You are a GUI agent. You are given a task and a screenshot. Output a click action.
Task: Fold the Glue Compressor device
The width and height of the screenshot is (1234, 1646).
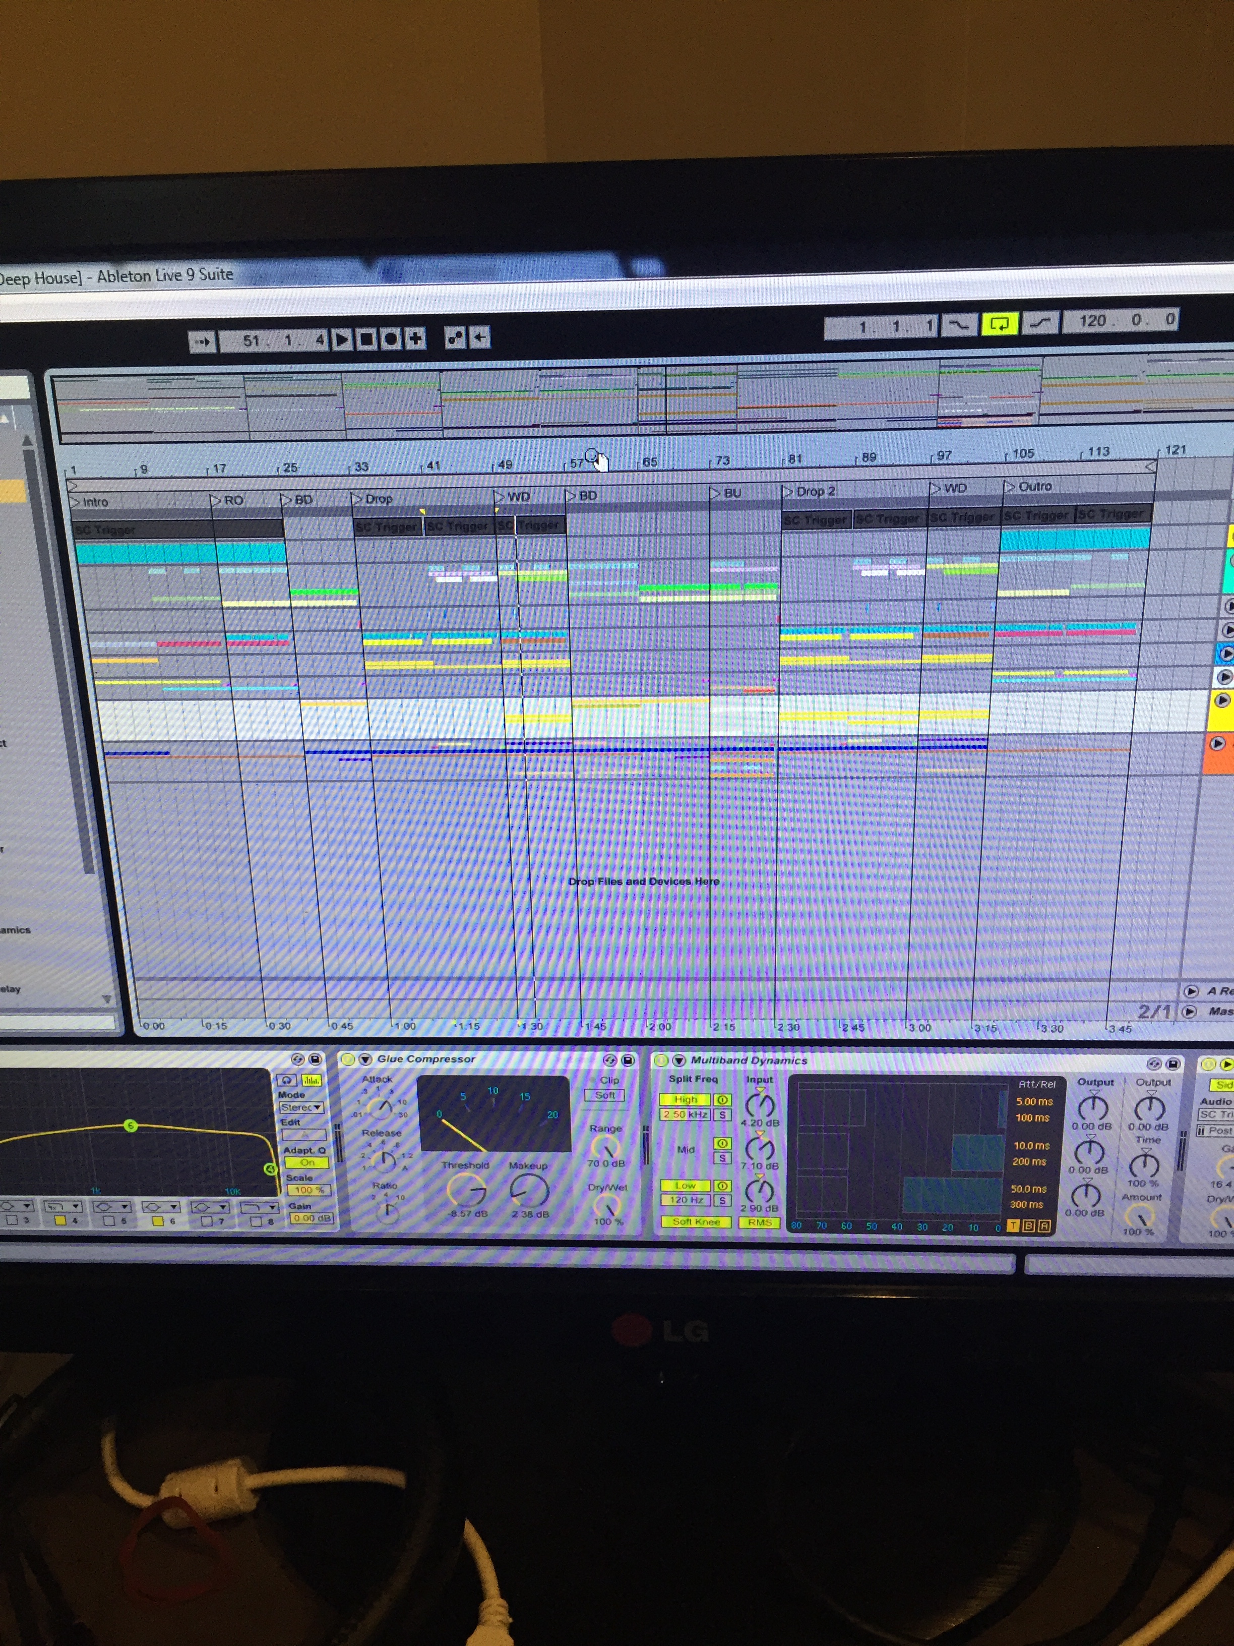coord(365,1059)
